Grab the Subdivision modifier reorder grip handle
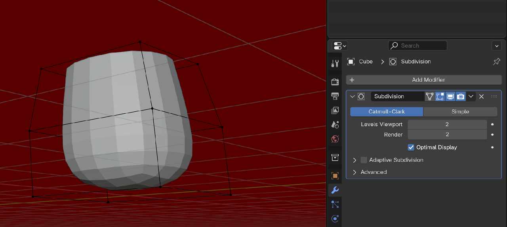This screenshot has width=507, height=227. pos(494,96)
